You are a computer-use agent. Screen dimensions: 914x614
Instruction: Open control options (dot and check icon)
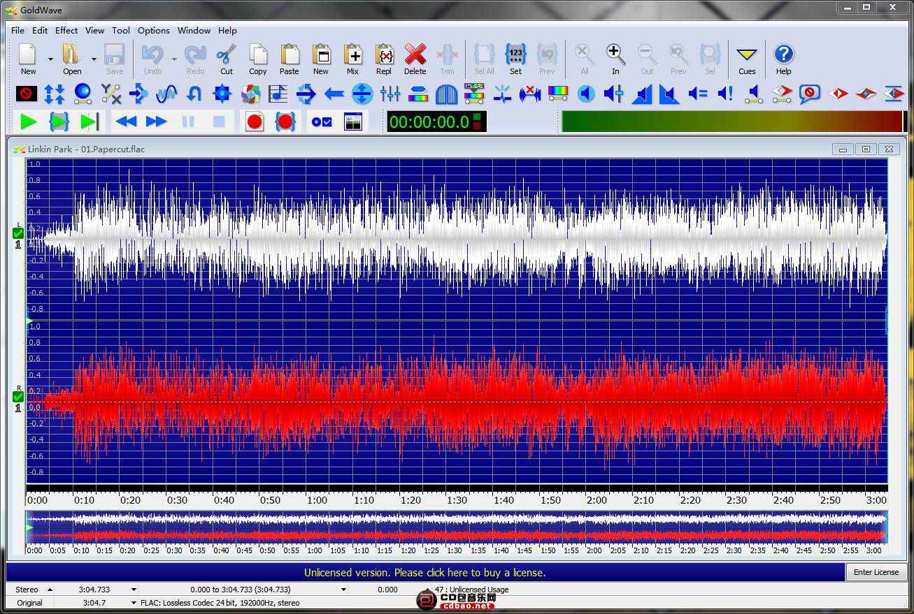pos(322,122)
